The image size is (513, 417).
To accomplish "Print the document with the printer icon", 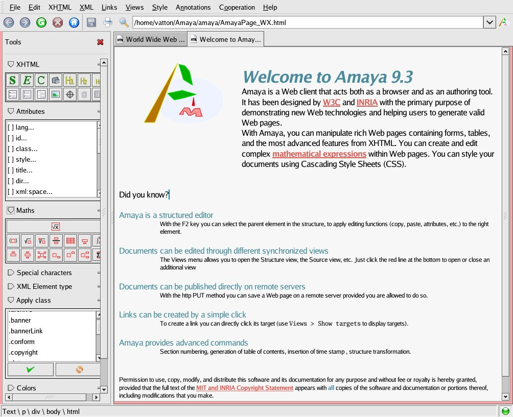I will pyautogui.click(x=108, y=22).
